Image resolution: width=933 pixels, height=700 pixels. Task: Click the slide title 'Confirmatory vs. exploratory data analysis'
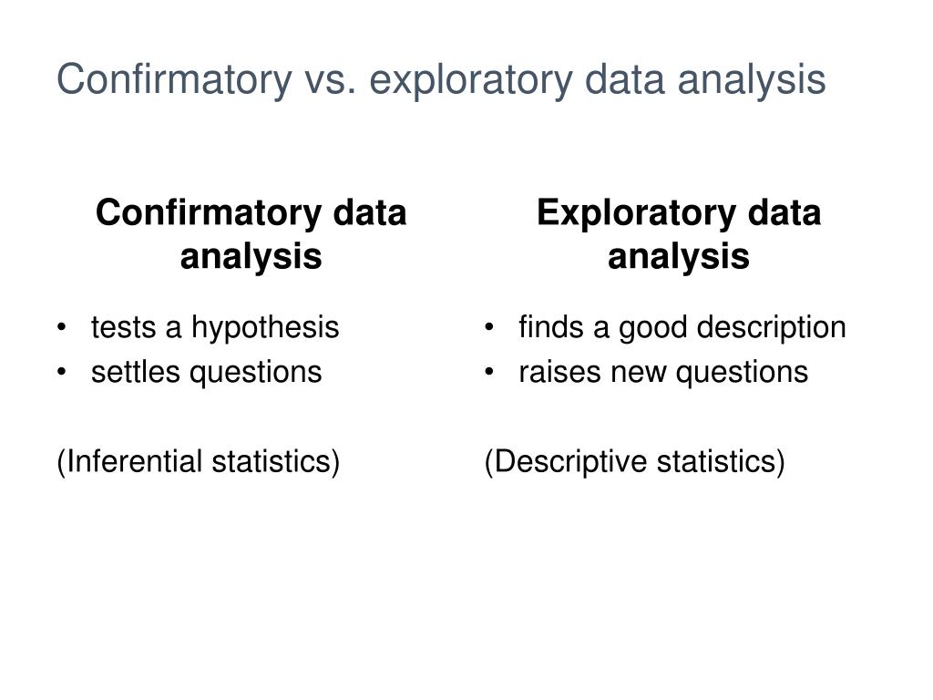tap(441, 80)
